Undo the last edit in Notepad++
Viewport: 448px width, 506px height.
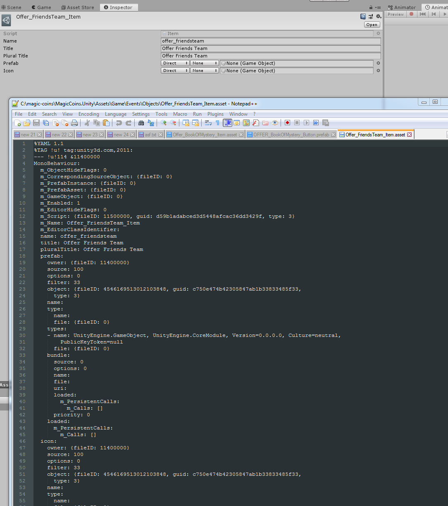pyautogui.click(x=119, y=123)
